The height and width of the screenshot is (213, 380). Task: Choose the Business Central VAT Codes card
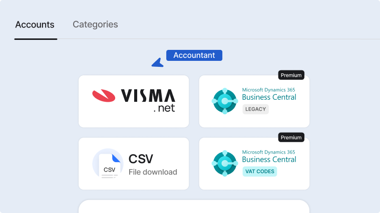pos(254,164)
